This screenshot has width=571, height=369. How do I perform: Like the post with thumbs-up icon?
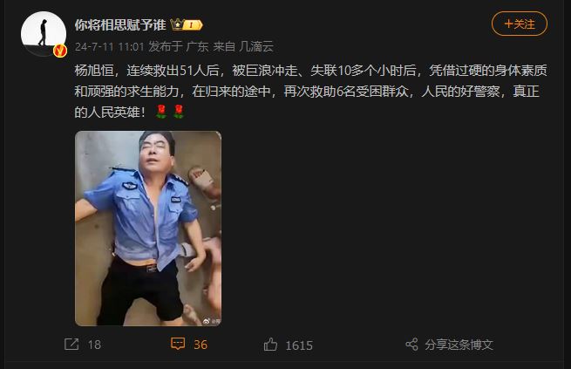(x=270, y=345)
